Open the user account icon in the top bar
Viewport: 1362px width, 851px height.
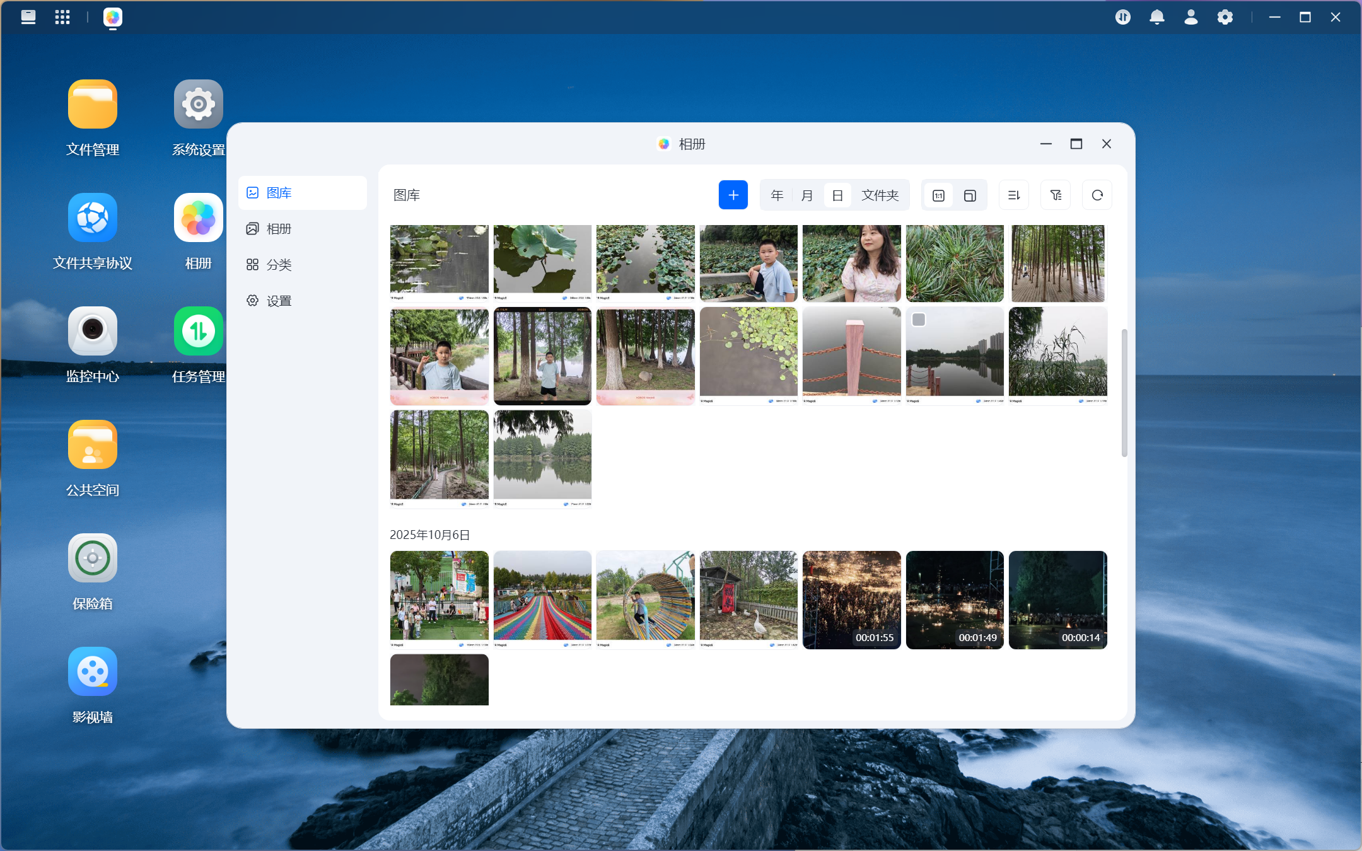tap(1190, 17)
